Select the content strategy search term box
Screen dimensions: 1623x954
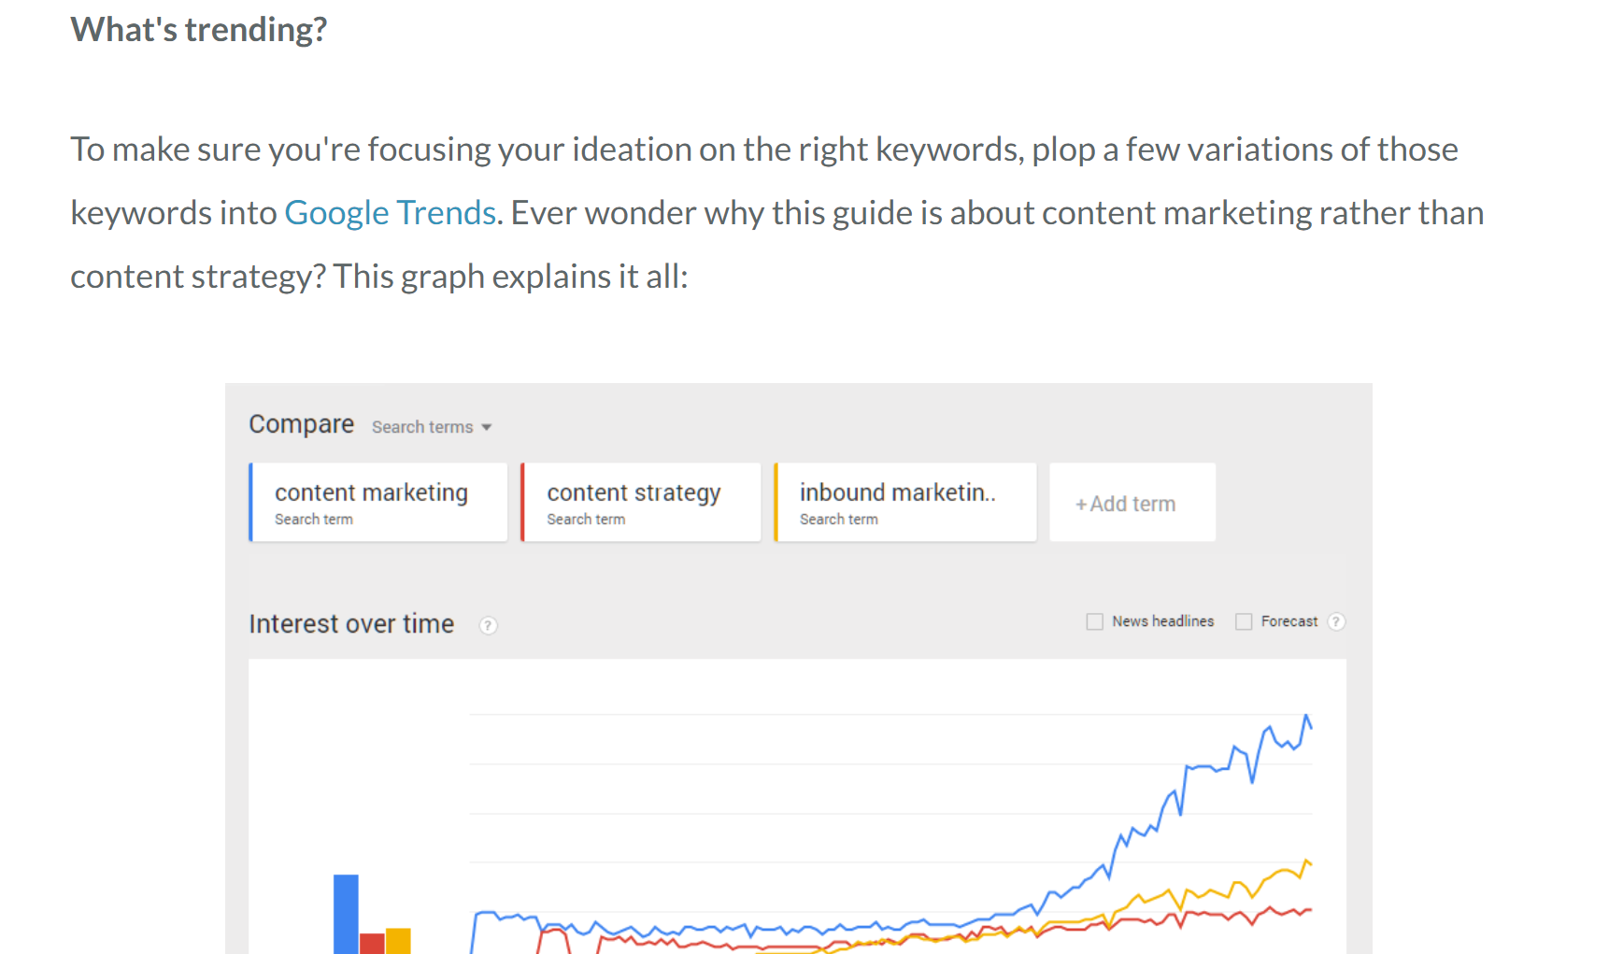point(641,502)
